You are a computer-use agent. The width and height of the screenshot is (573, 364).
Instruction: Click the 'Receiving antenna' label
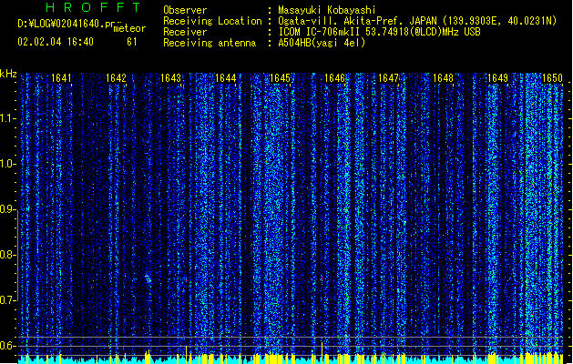(x=210, y=43)
